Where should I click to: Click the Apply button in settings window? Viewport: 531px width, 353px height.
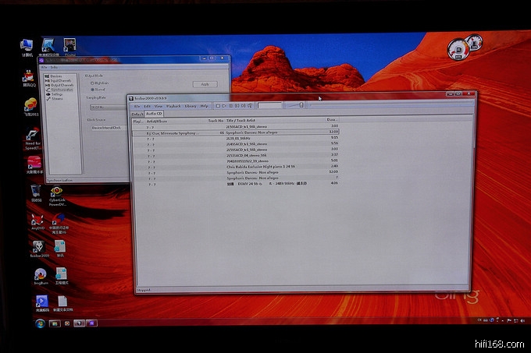click(x=205, y=83)
